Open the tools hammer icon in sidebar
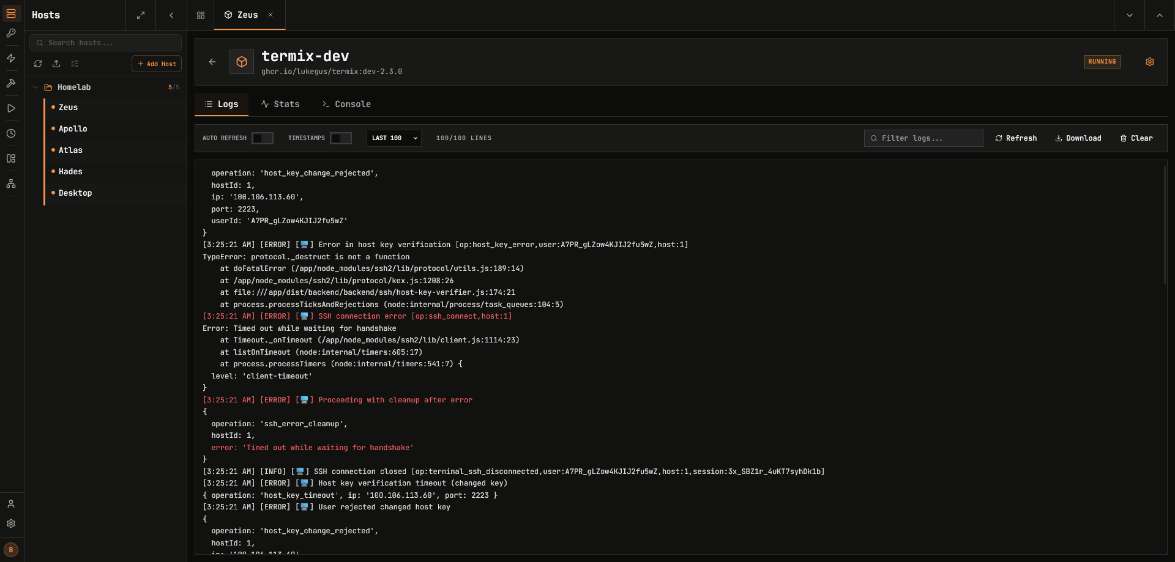 11,83
